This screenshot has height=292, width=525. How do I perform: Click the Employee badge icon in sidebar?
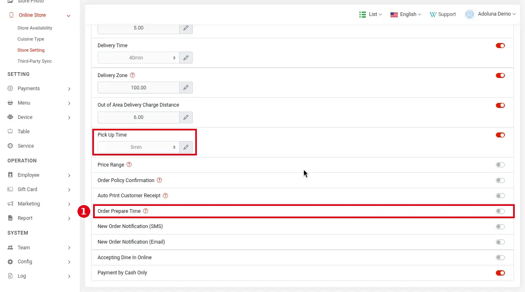[x=10, y=175]
